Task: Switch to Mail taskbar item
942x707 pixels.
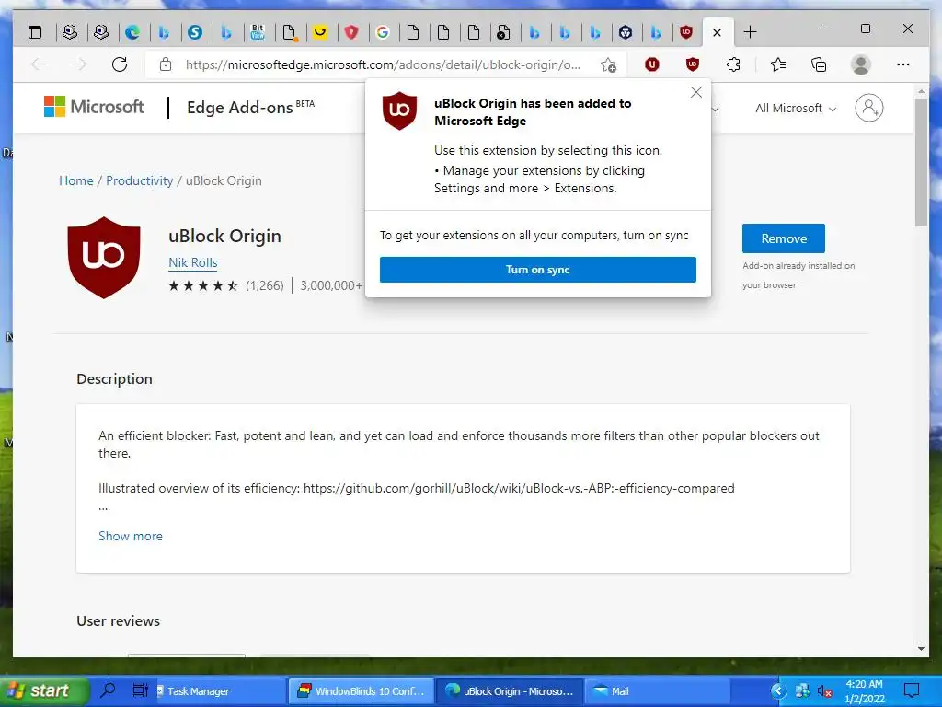Action: point(657,690)
